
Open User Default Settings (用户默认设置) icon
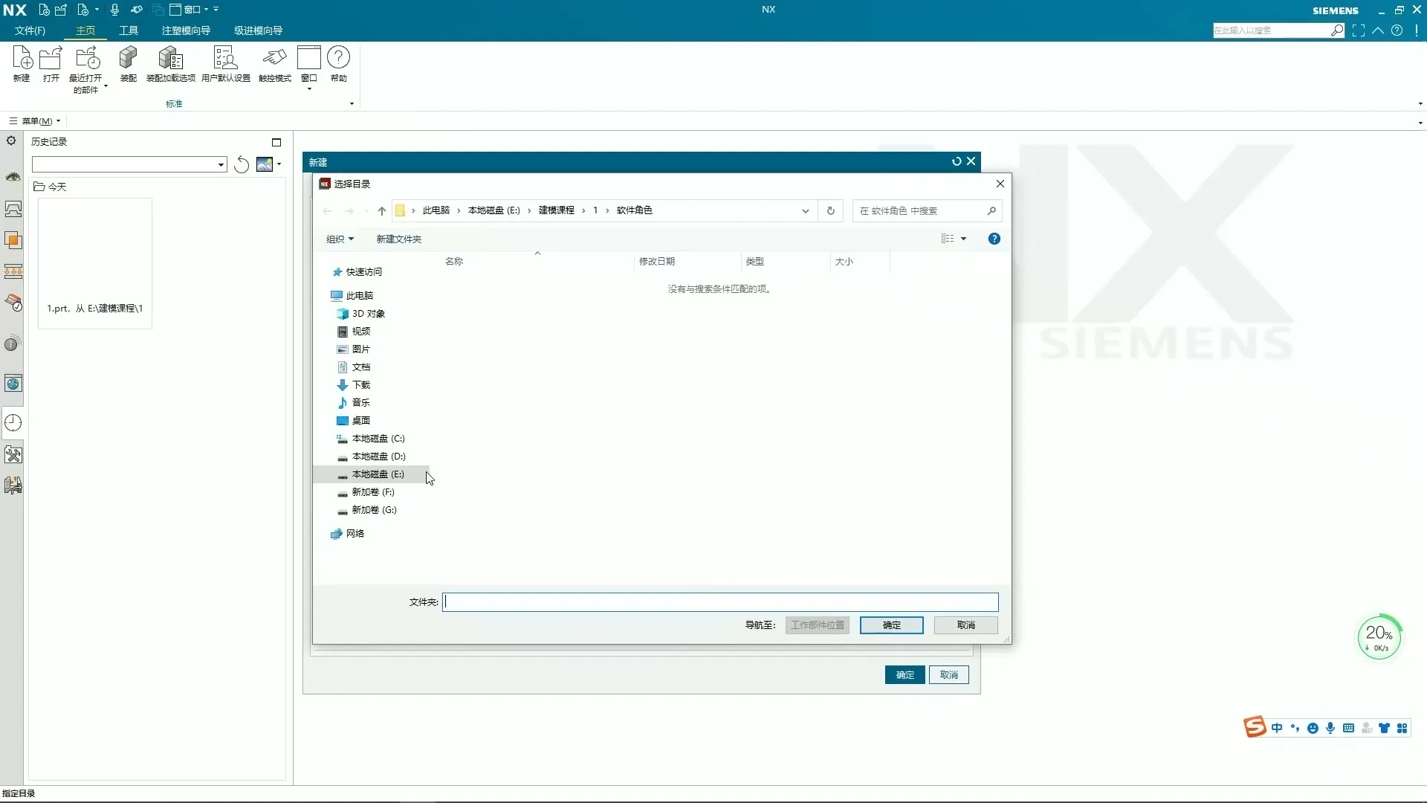pos(225,59)
